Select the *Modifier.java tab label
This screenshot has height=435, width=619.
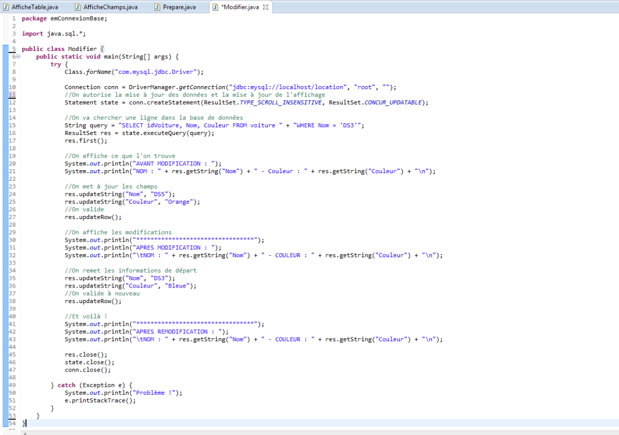pyautogui.click(x=240, y=7)
